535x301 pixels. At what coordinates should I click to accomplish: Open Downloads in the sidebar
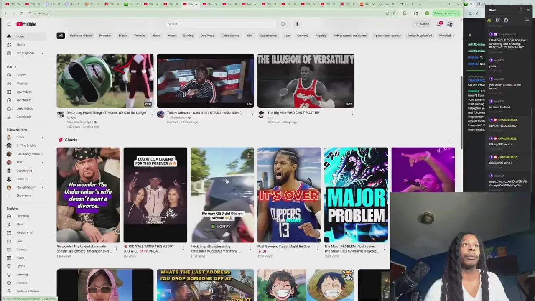(26, 117)
